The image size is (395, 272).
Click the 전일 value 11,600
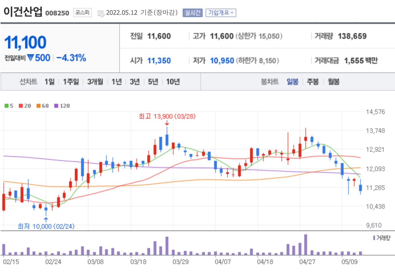click(159, 36)
